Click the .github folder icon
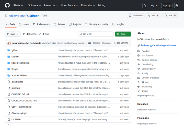Image resolution: width=184 pixels, height=138 pixels. (x=9, y=50)
